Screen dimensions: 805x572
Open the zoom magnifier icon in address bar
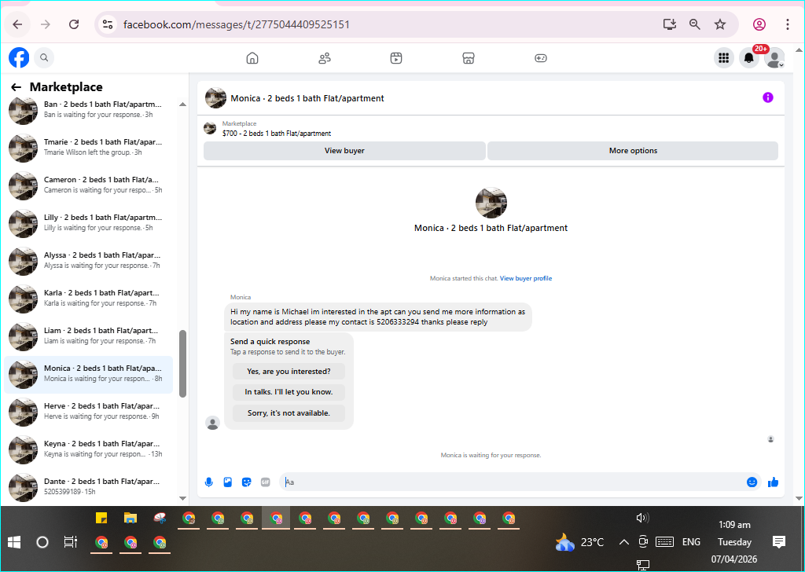(x=695, y=24)
